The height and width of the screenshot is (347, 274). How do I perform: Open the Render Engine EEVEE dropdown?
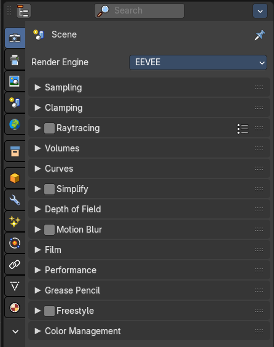[x=198, y=62]
